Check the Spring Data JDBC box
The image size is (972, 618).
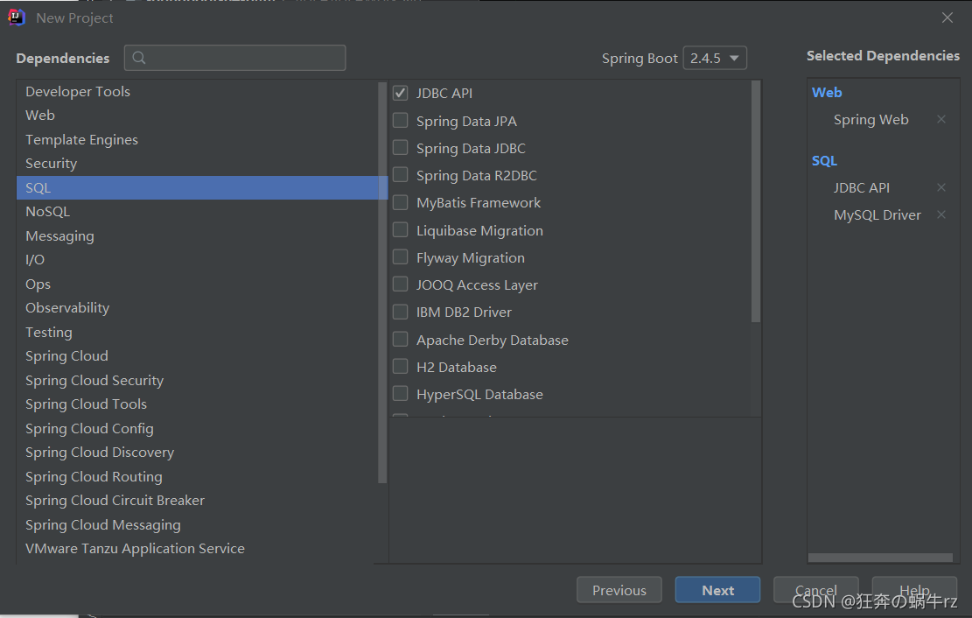401,148
